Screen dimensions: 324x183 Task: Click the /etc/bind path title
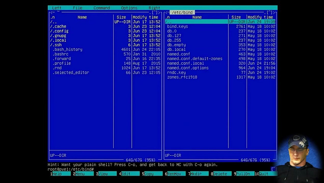182,12
